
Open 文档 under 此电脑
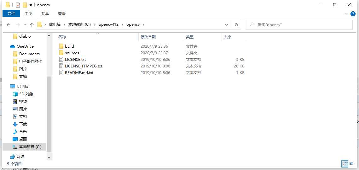pos(23,116)
